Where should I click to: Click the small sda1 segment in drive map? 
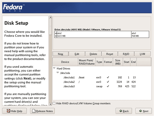point(56,34)
